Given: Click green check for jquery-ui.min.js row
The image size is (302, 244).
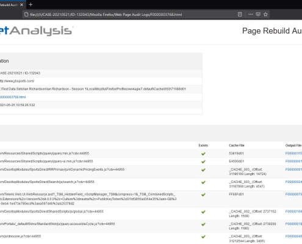Looking at the screenshot, I should point(203,162).
